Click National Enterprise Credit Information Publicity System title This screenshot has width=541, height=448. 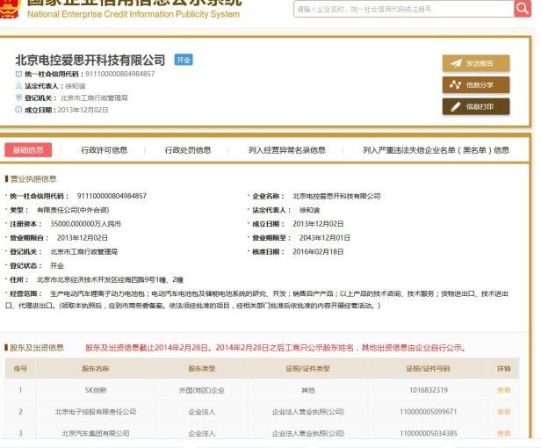(x=133, y=14)
